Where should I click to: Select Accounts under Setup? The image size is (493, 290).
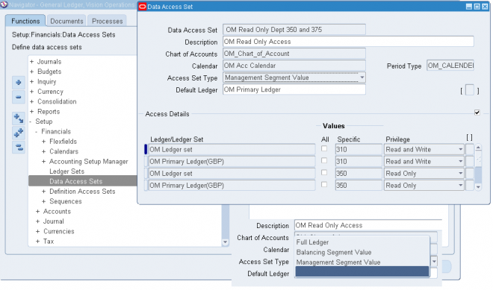tap(57, 212)
